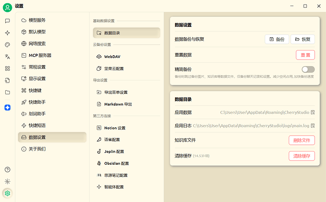Switch theme with the sun icon
The image size is (326, 202).
pyautogui.click(x=7, y=181)
